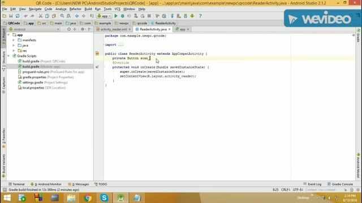362x203 pixels.
Task: Redo the action in toolbar
Action: (32, 16)
